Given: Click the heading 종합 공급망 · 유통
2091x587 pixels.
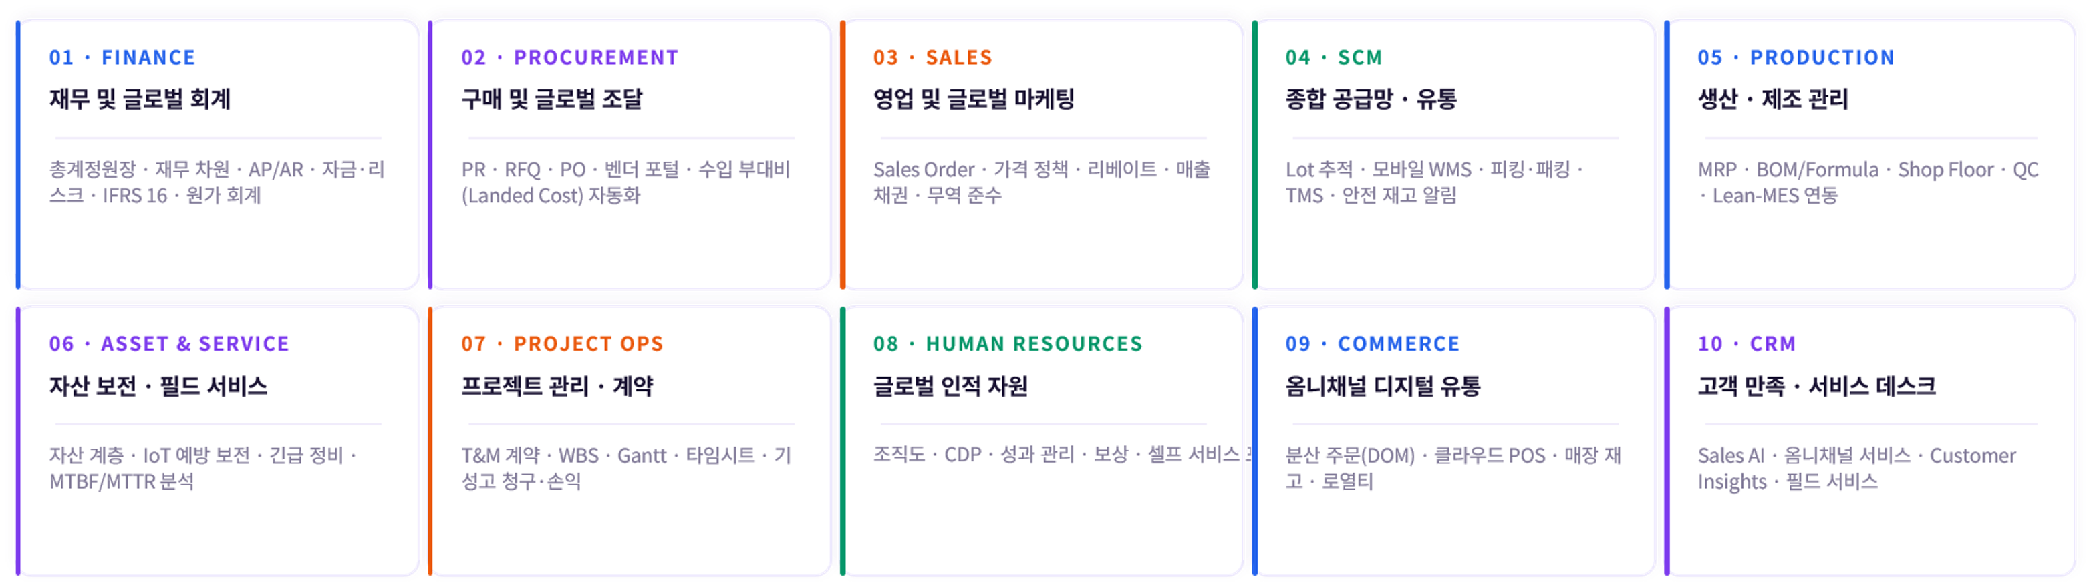Looking at the screenshot, I should (x=1371, y=99).
